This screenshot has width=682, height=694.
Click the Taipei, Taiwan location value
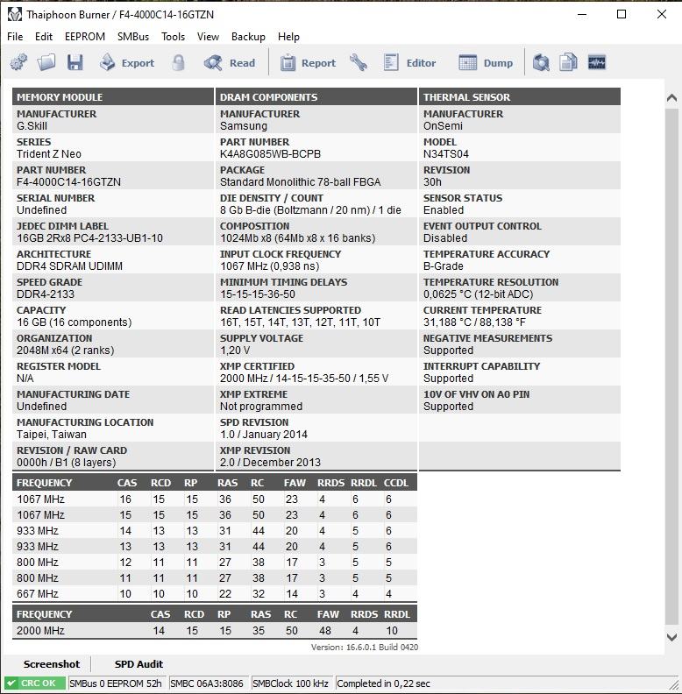click(52, 435)
